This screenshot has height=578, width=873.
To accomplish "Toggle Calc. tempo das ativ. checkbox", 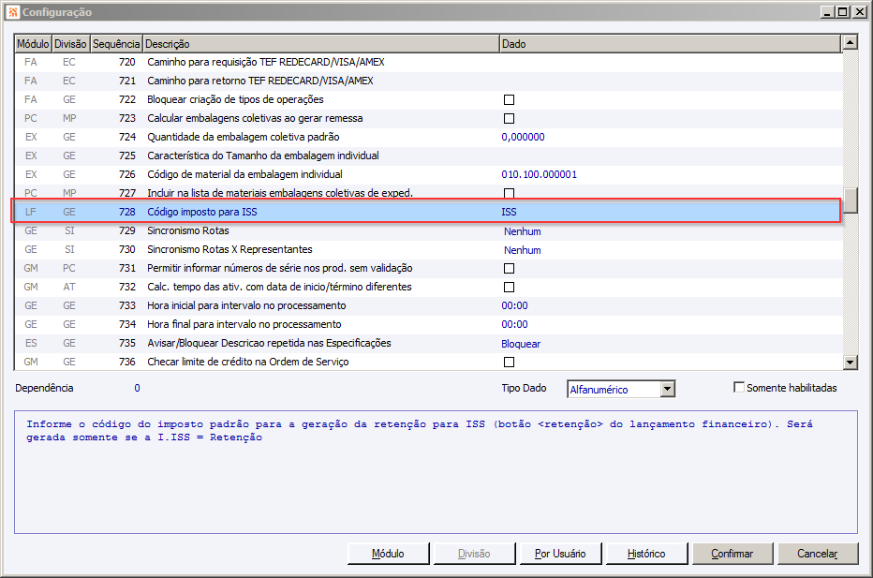I will pos(509,288).
